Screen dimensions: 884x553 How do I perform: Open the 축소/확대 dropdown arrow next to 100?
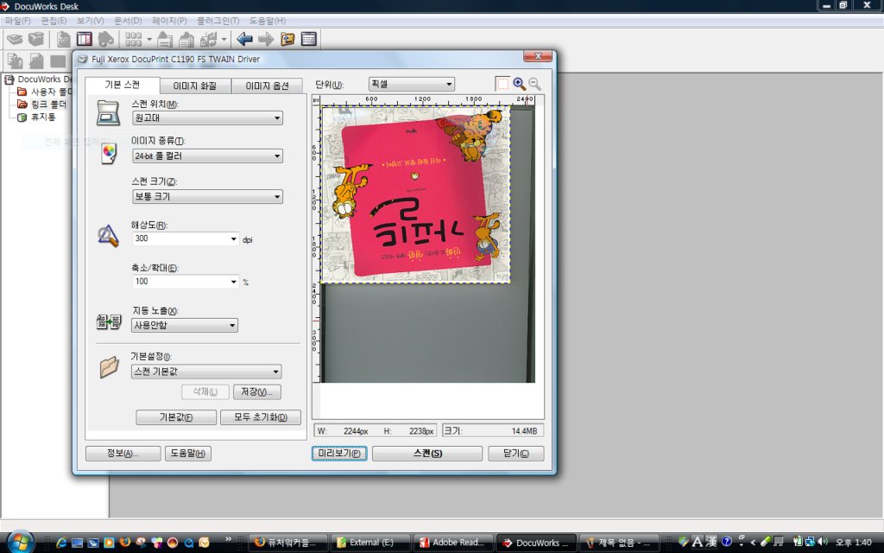(x=233, y=281)
